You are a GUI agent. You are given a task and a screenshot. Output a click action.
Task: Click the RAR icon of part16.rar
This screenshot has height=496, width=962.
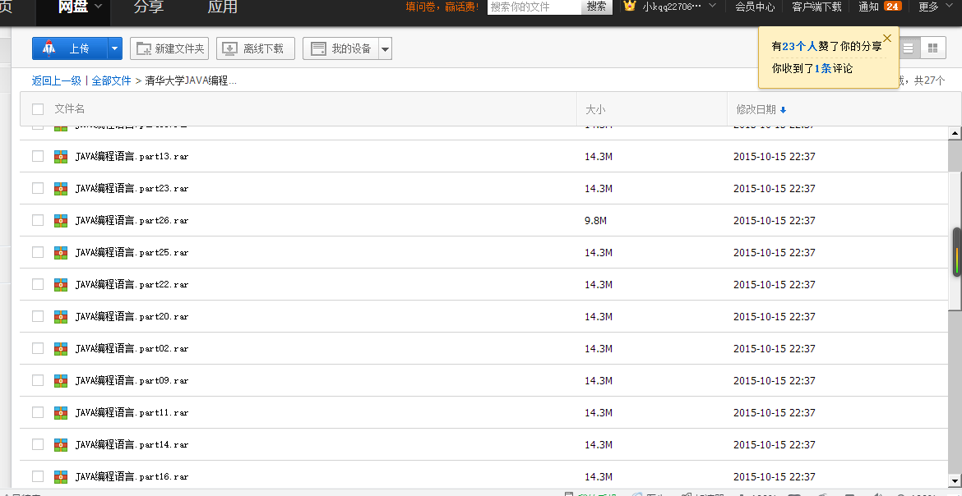click(x=60, y=476)
